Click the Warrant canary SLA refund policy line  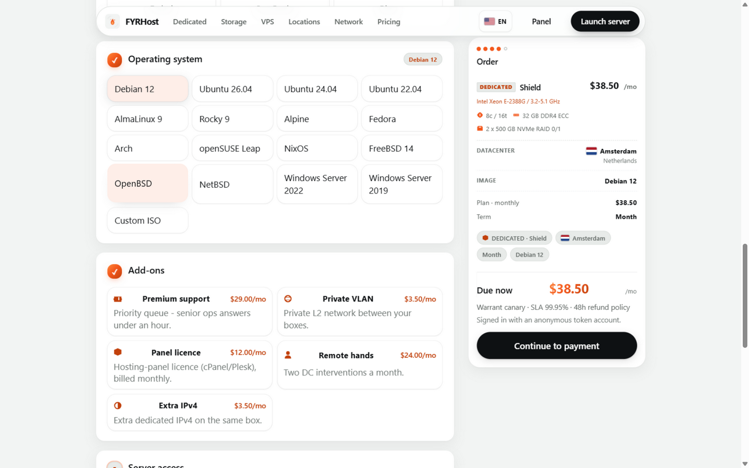[x=553, y=307]
